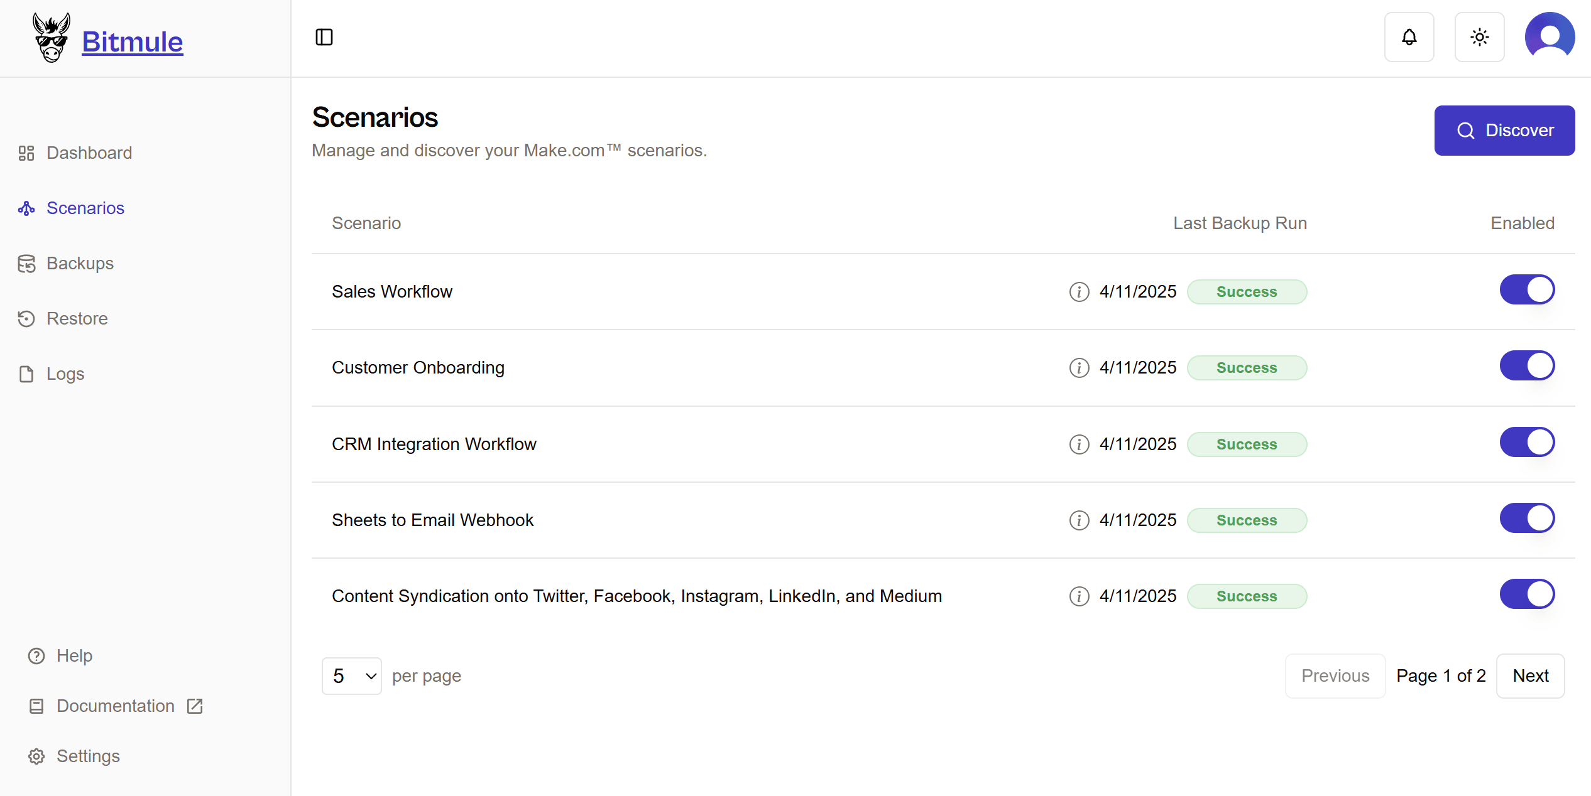Image resolution: width=1591 pixels, height=796 pixels.
Task: Click the Page 1 of 2 indicator
Action: coord(1441,676)
